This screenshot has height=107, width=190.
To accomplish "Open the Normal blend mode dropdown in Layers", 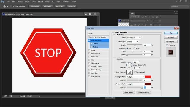I will click(138, 21).
